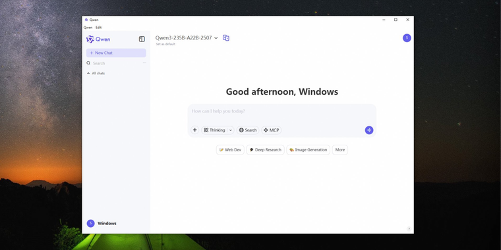Expand Thinking options chevron
The width and height of the screenshot is (501, 250).
231,130
